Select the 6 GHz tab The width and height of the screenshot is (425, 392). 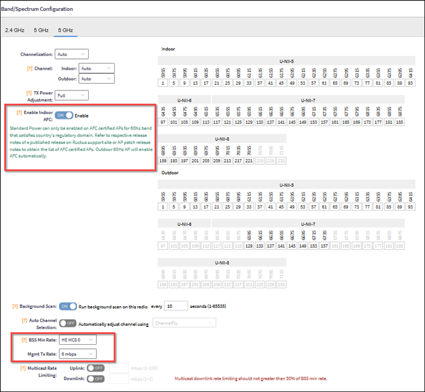coord(65,30)
